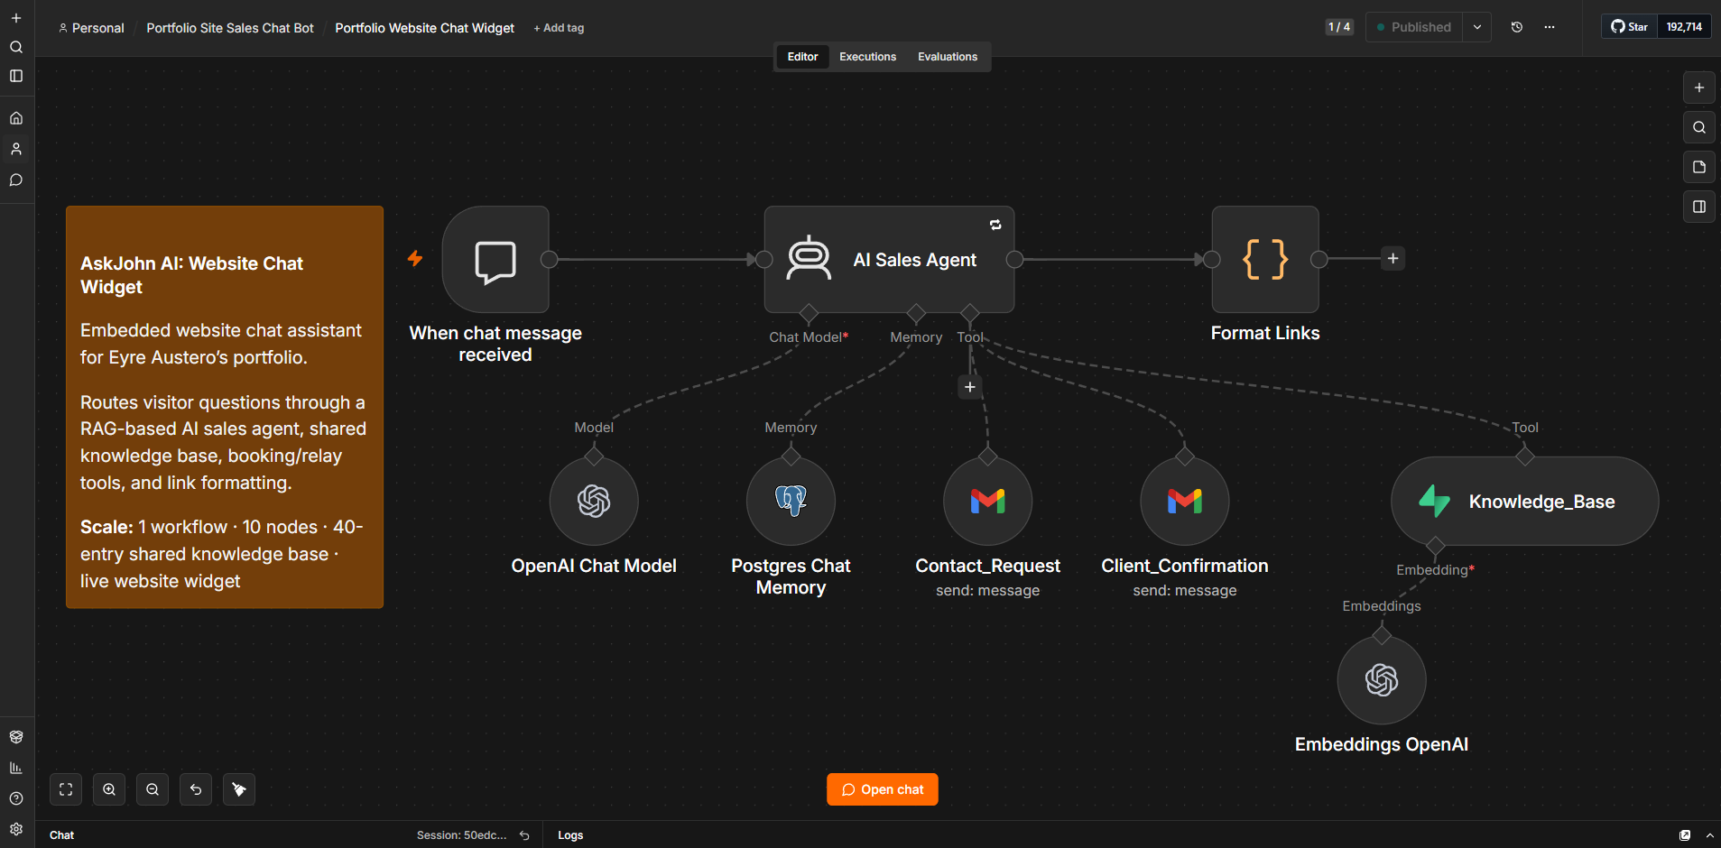
Task: Add sticky note from right panel icon
Action: point(1699,167)
